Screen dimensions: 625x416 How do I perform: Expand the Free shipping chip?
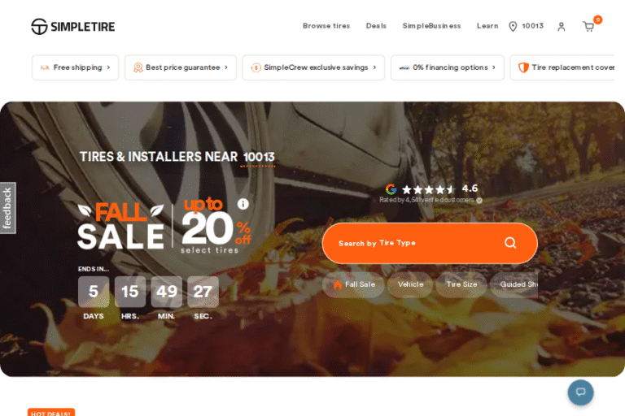[x=75, y=67]
